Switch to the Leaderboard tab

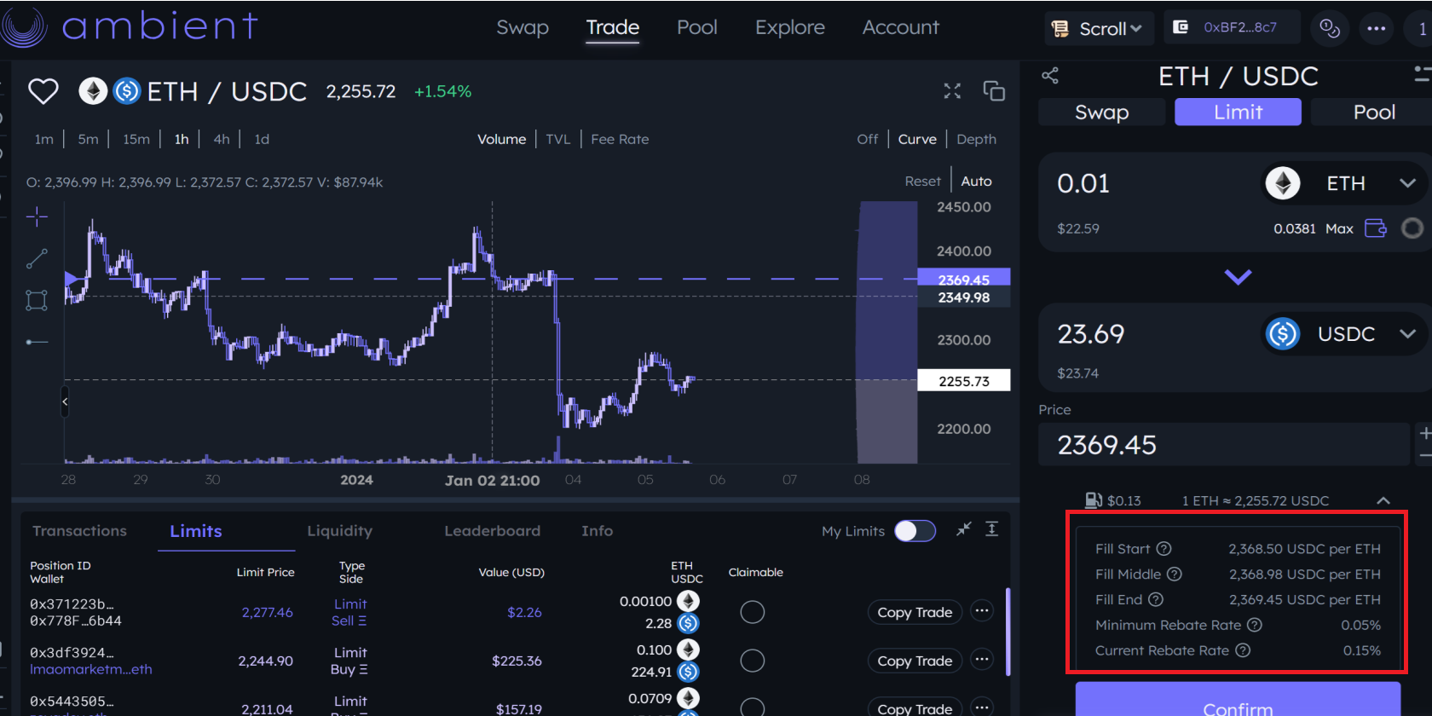click(x=493, y=531)
